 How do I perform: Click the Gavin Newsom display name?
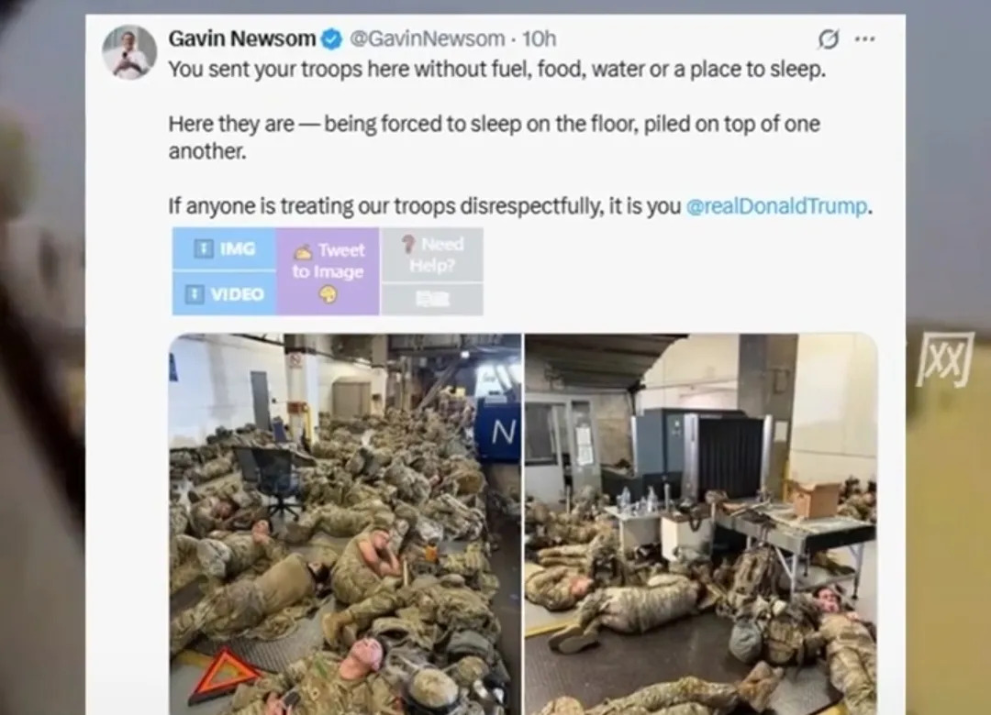242,39
